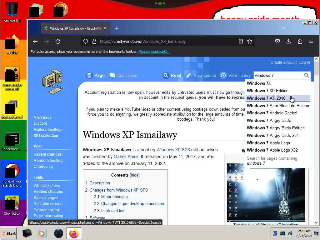Image resolution: width=320 pixels, height=240 pixels.
Task: Open Printable version link
Action: pyautogui.click(x=48, y=204)
